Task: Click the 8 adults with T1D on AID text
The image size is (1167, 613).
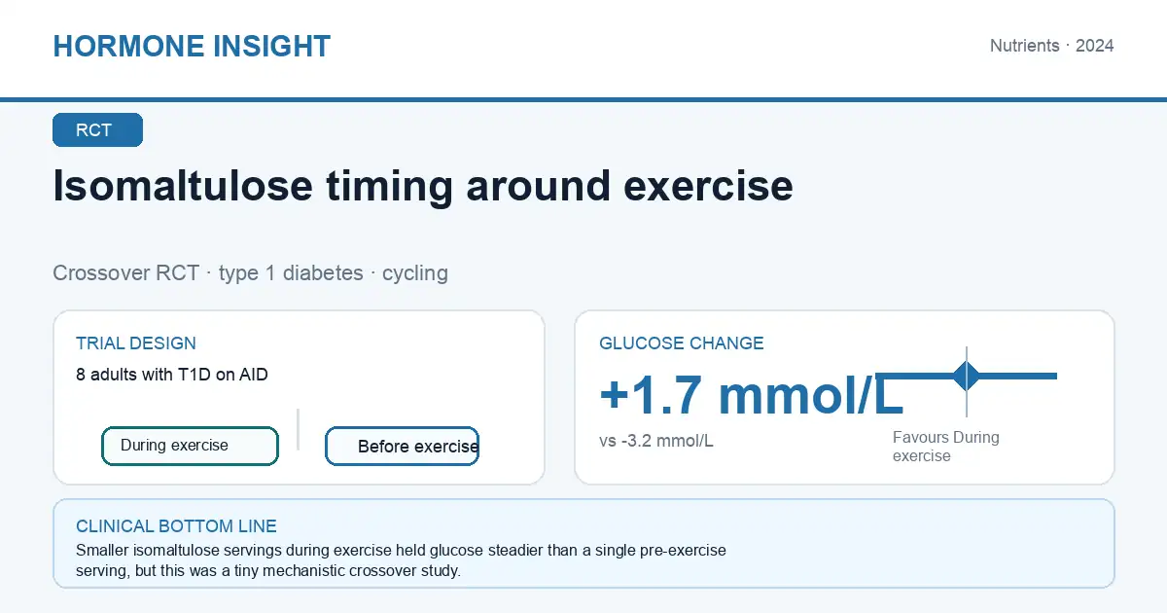Action: (172, 374)
